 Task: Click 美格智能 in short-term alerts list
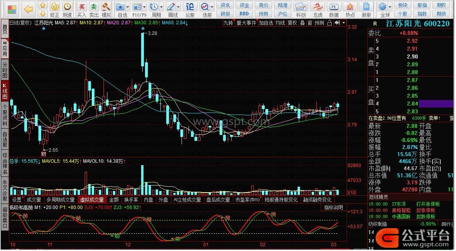(x=401, y=210)
